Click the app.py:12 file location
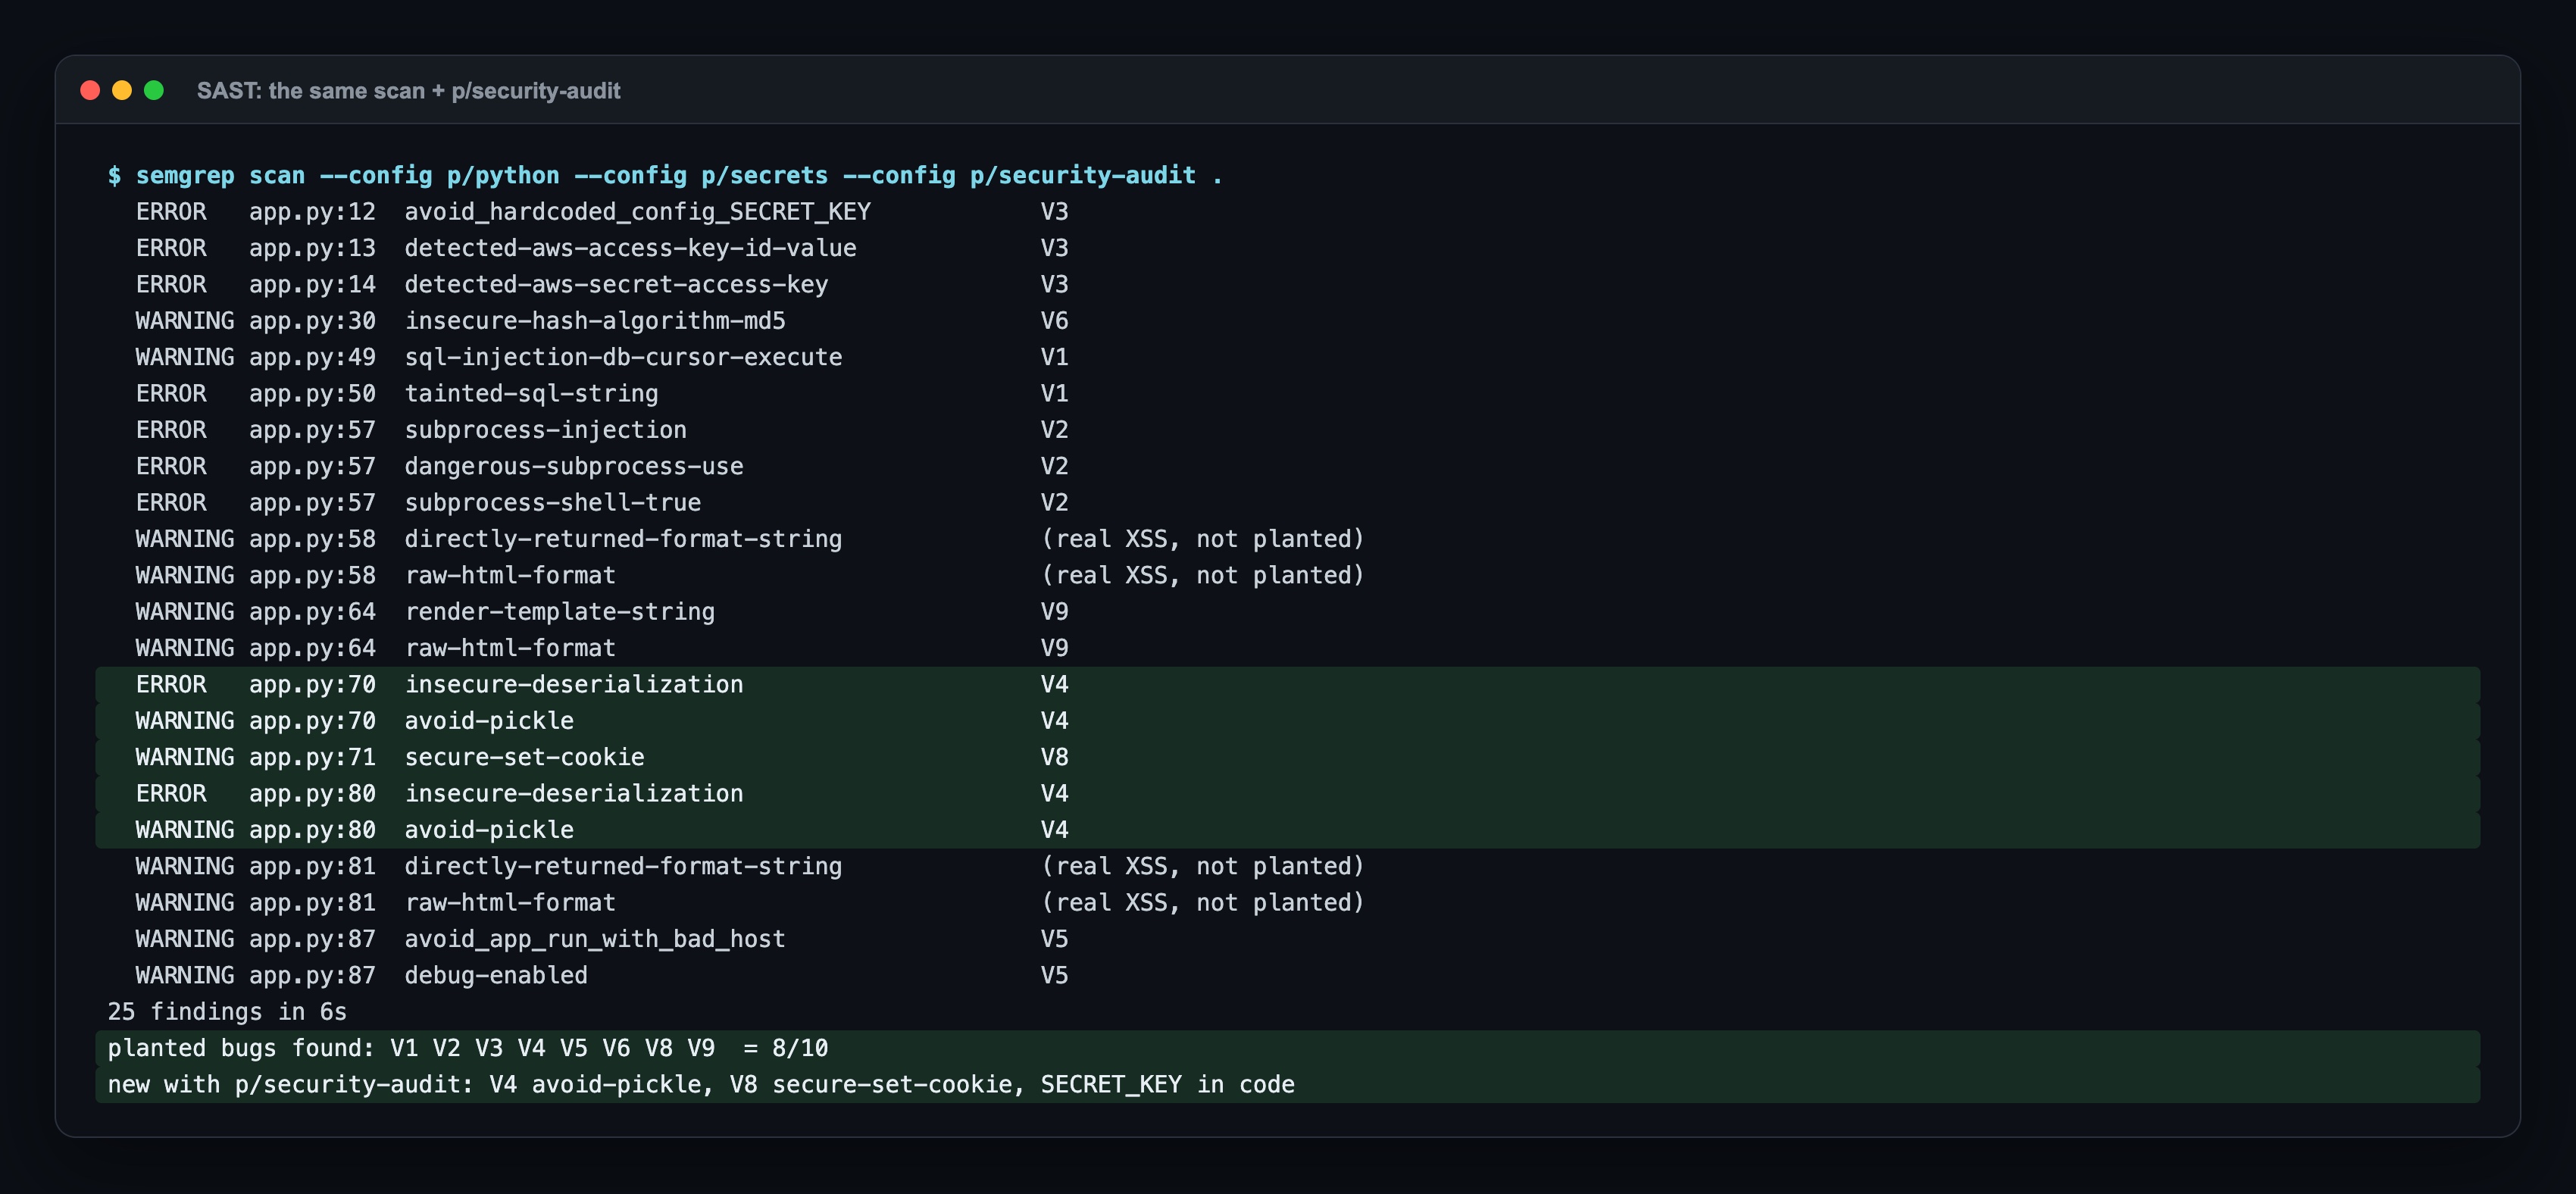The image size is (2576, 1194). click(x=312, y=212)
